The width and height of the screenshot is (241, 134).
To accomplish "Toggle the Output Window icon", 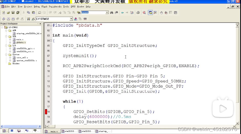I will coord(155,13).
